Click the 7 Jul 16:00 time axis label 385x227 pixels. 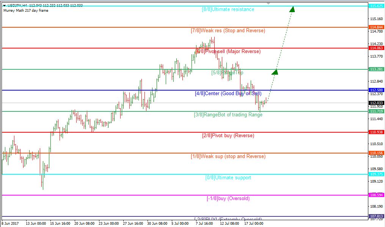coord(204,224)
